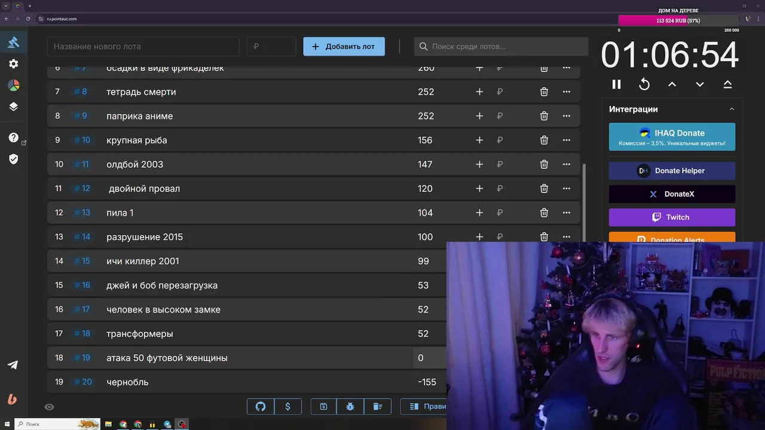The image size is (765, 430).
Task: Click lot name 'человек в высоком замке'
Action: pos(163,309)
